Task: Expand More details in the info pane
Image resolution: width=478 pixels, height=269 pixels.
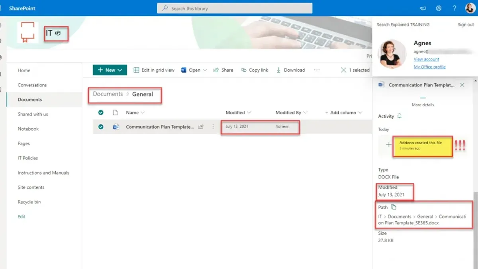Action: [423, 101]
